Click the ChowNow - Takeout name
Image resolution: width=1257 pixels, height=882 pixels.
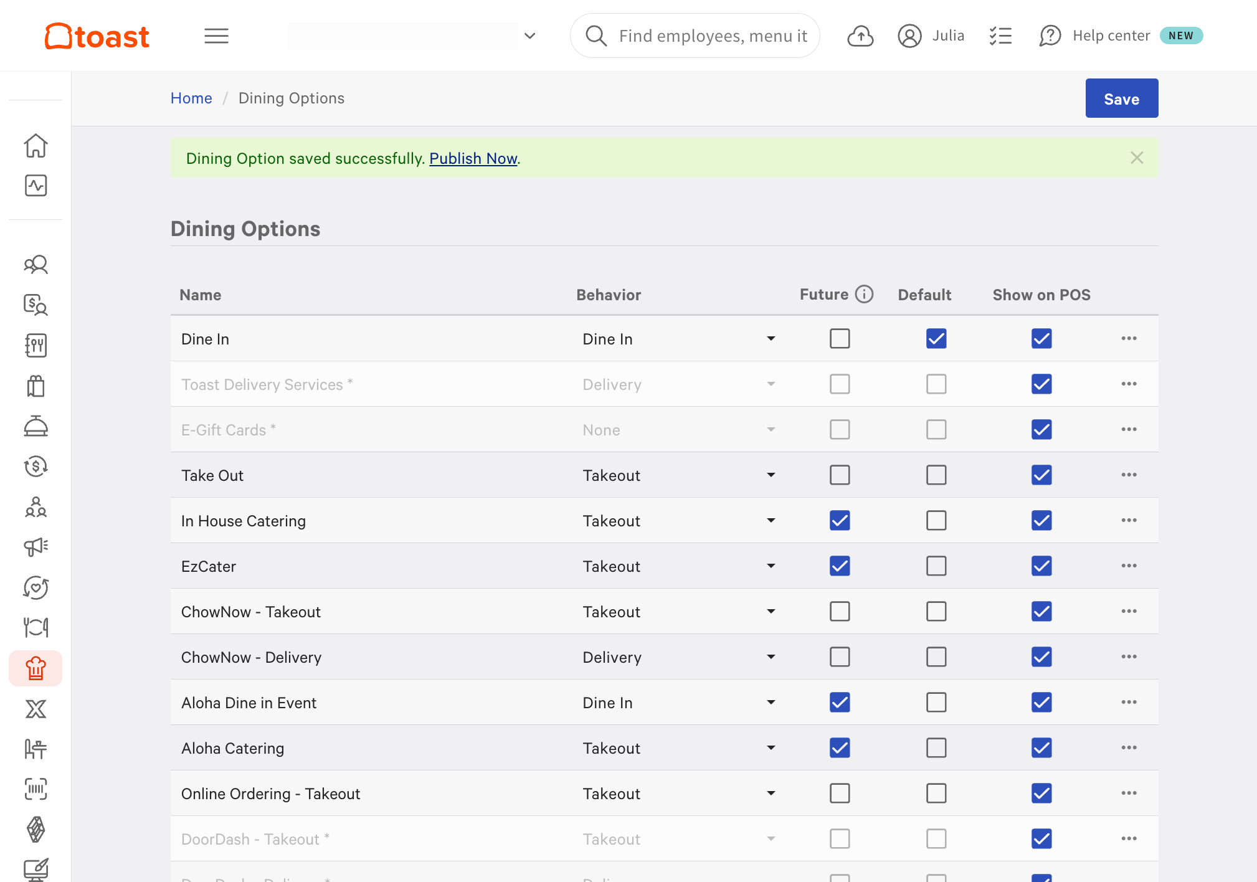tap(251, 612)
